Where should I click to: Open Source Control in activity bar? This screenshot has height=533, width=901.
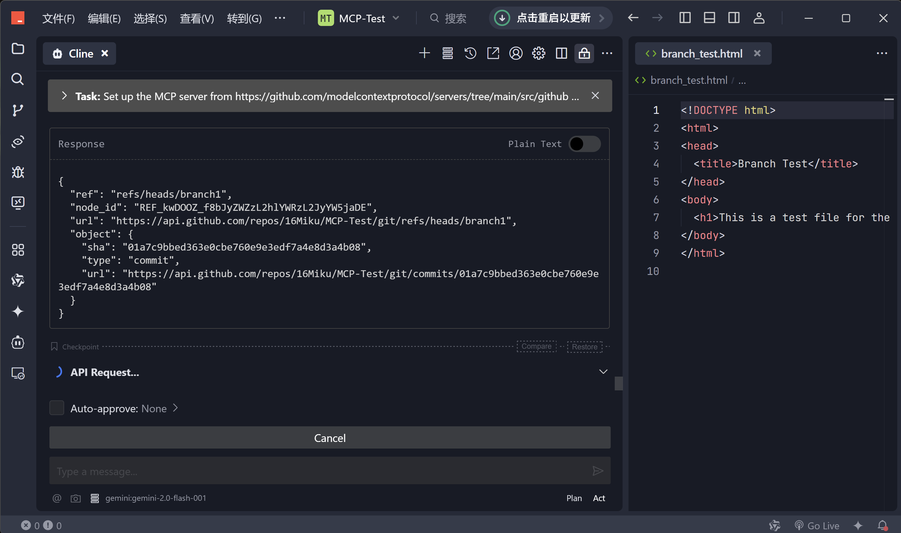coord(18,110)
